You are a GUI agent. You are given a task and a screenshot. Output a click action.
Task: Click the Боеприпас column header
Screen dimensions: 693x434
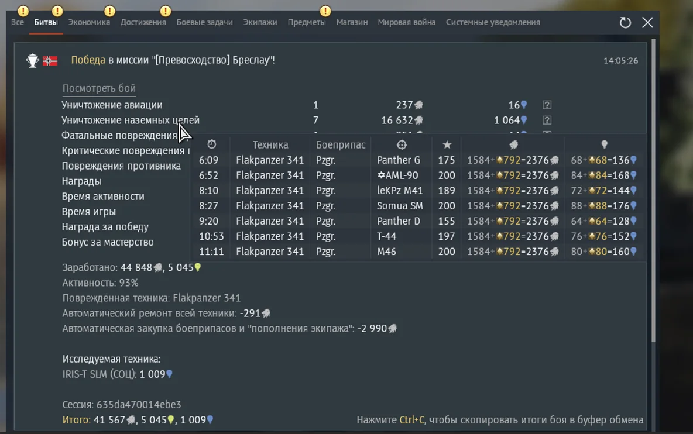(340, 145)
